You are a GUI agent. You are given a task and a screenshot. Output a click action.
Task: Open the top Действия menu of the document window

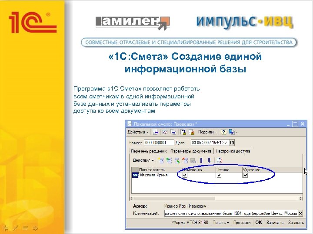click(x=138, y=132)
